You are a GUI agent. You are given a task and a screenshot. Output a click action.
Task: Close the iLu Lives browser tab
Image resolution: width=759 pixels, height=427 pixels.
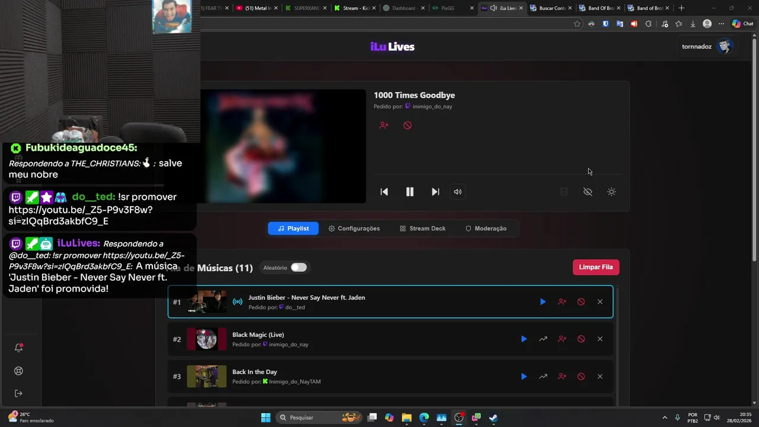click(x=521, y=8)
